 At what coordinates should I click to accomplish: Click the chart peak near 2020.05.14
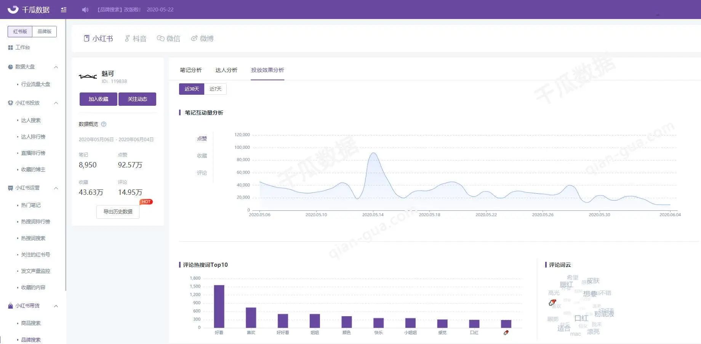coord(373,153)
